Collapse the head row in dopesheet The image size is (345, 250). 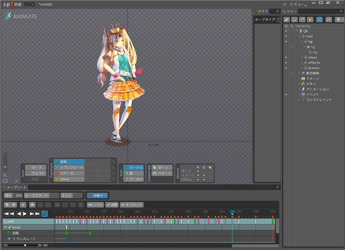pos(5,227)
